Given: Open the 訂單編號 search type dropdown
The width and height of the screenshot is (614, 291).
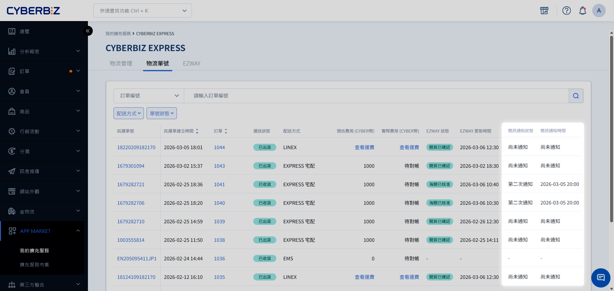Looking at the screenshot, I should 149,96.
